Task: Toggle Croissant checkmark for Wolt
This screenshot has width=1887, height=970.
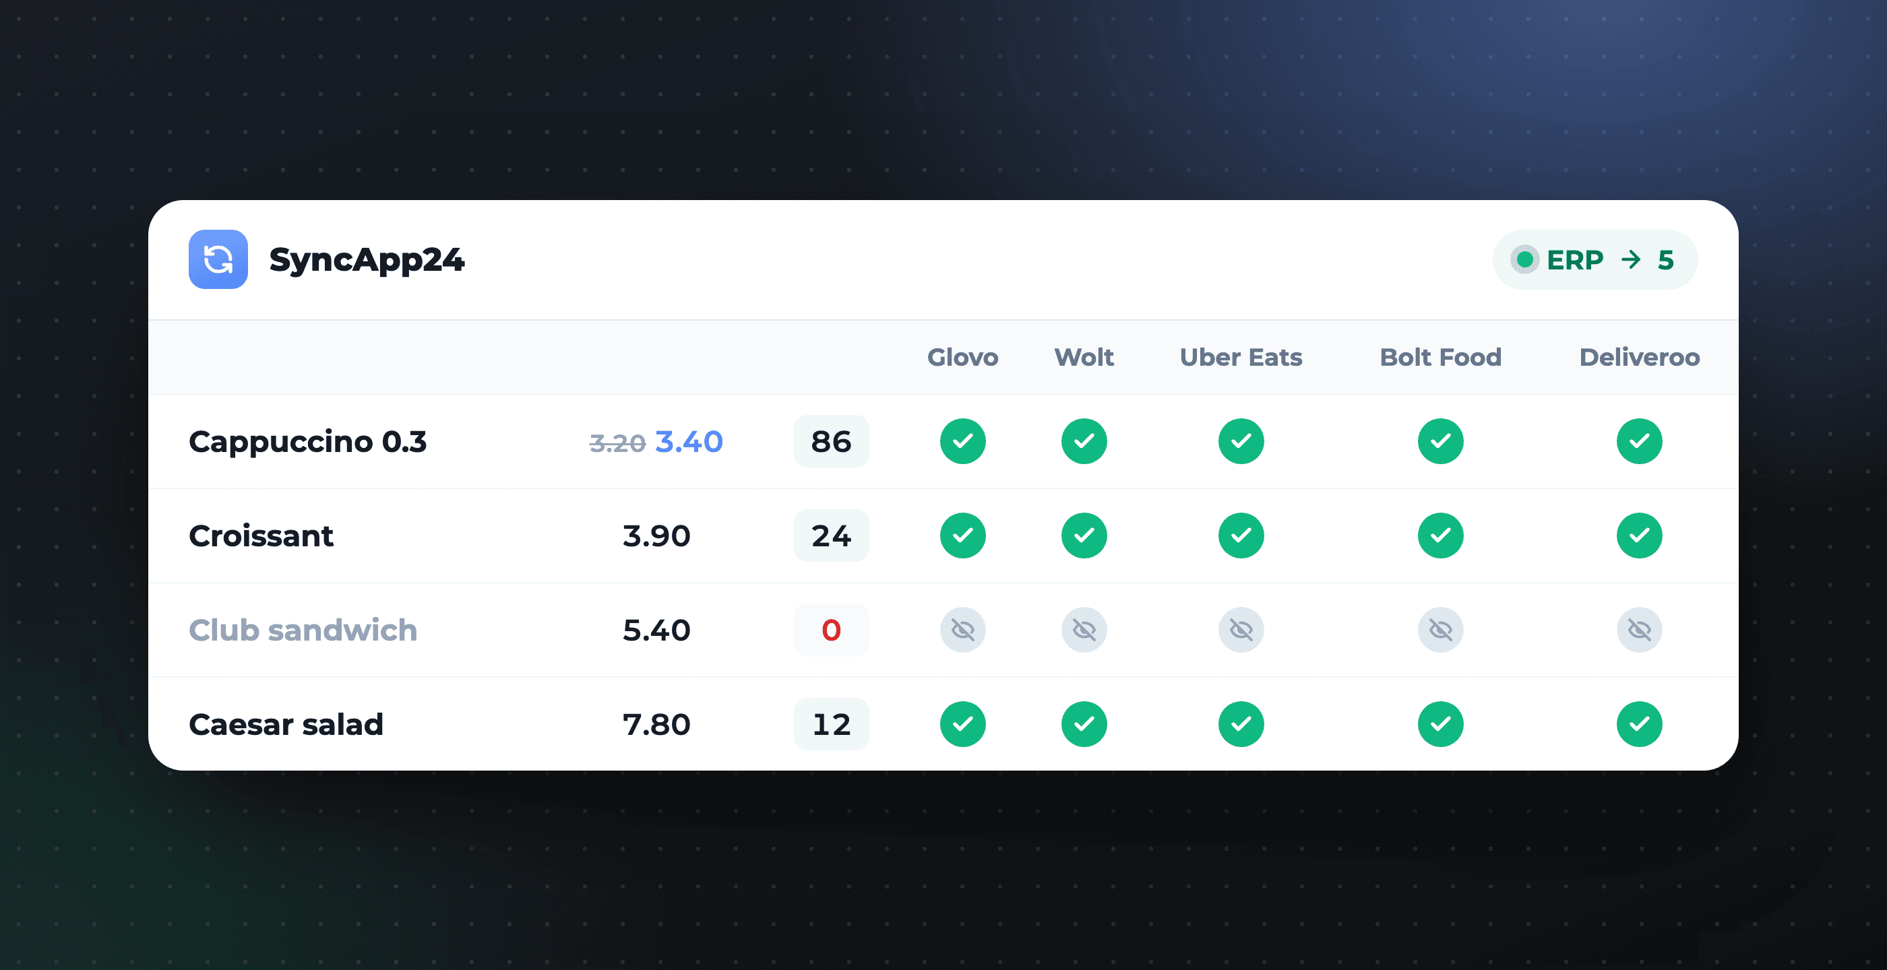Action: click(1084, 536)
